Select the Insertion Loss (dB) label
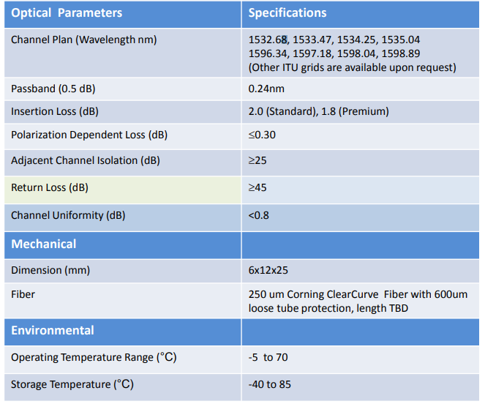485x404 pixels. 55,112
